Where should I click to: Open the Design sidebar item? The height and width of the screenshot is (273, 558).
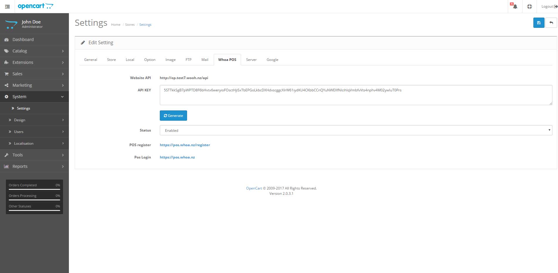[x=34, y=120]
